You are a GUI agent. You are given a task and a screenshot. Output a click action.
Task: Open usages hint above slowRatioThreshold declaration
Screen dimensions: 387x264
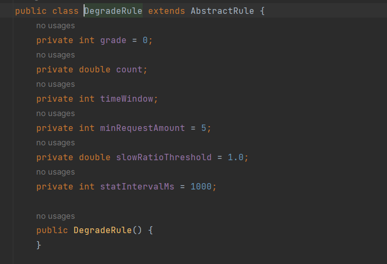pyautogui.click(x=55, y=143)
